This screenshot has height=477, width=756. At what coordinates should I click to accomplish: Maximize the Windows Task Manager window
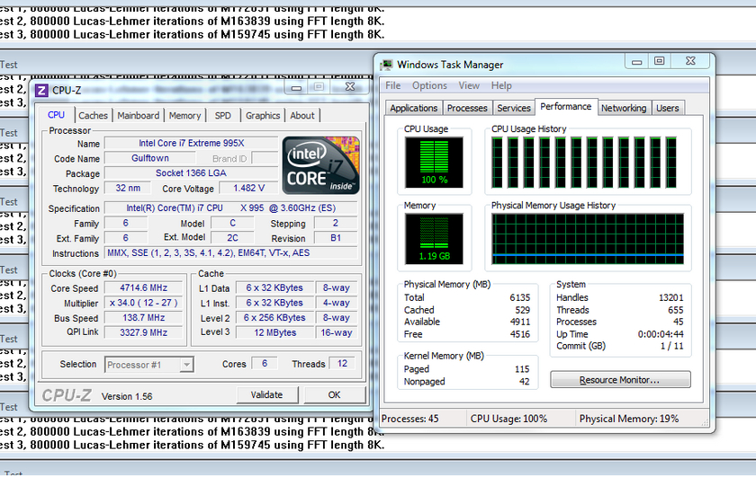pyautogui.click(x=659, y=62)
